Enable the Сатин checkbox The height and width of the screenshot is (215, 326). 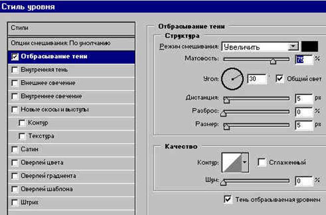(15, 150)
